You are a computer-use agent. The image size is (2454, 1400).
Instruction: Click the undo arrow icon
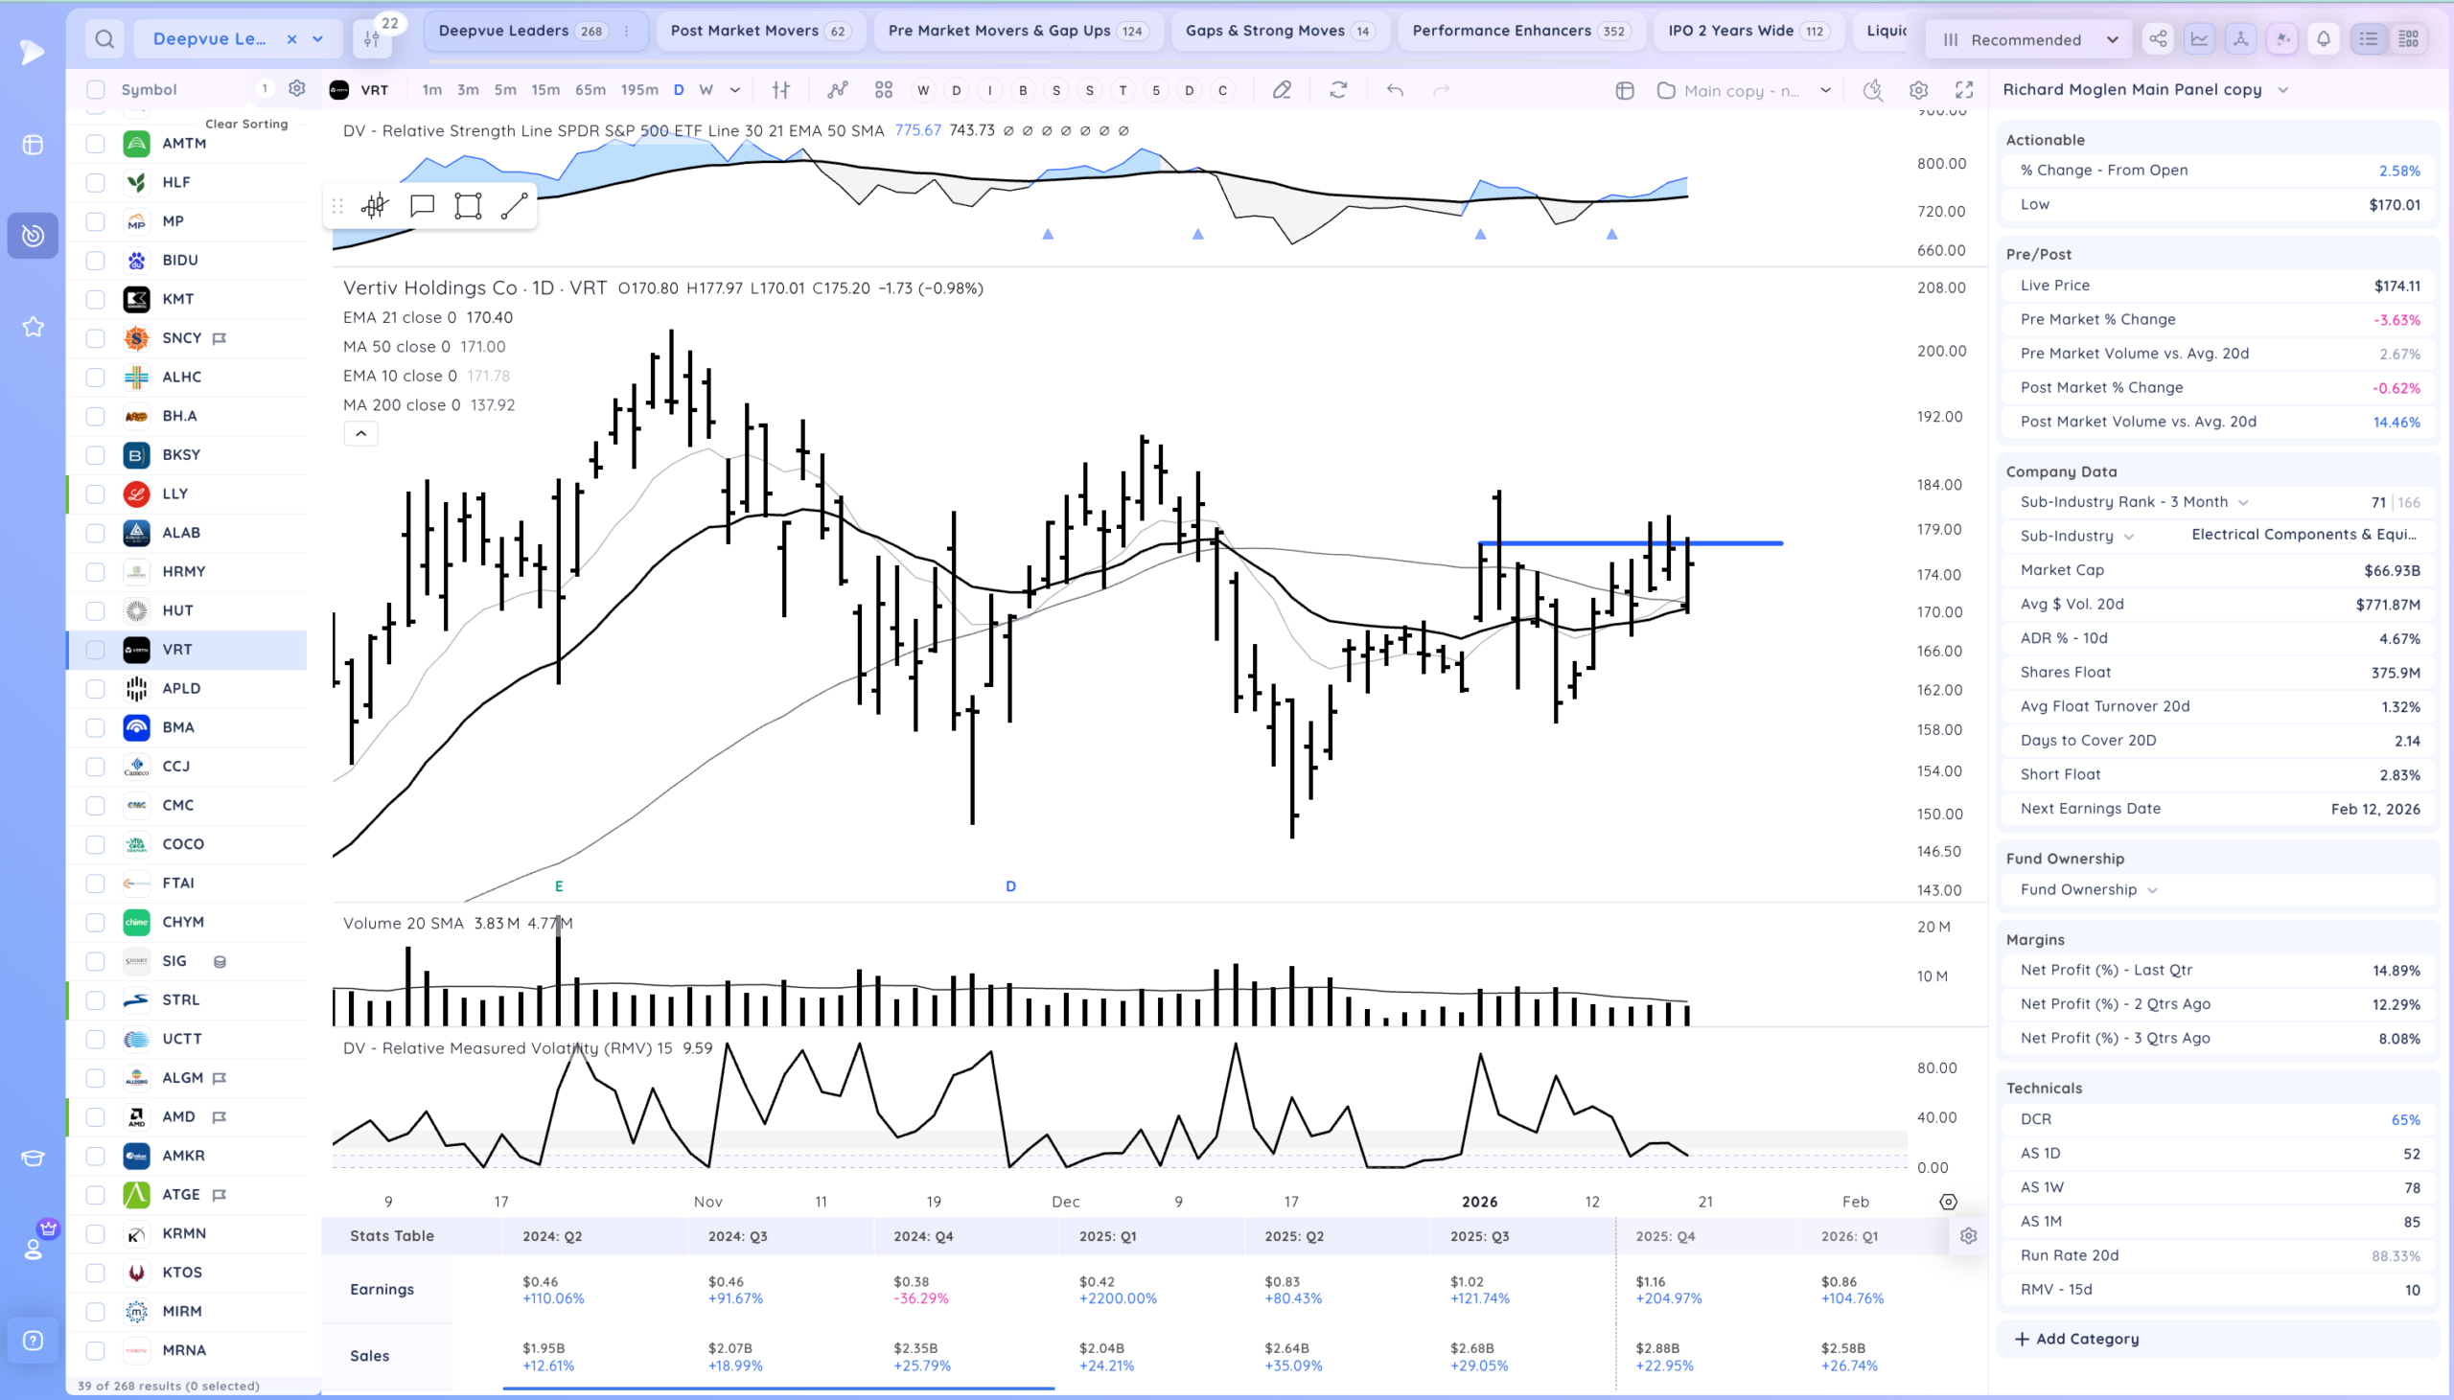tap(1395, 90)
